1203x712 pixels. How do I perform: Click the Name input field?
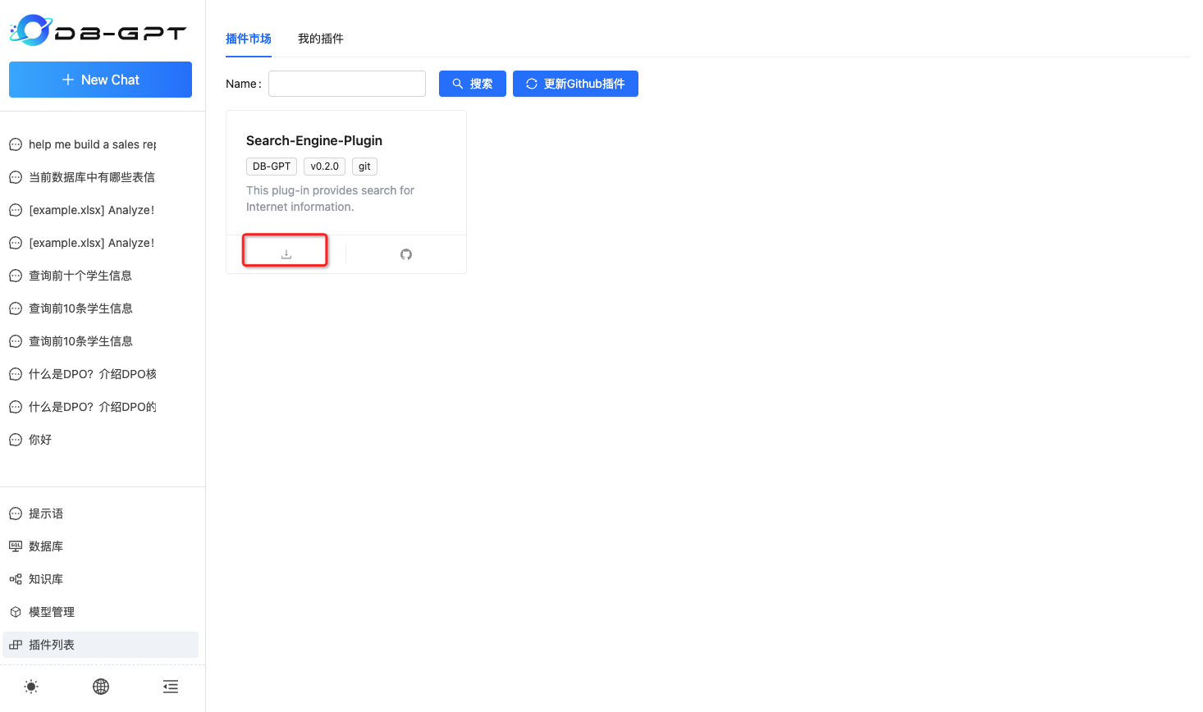click(346, 83)
